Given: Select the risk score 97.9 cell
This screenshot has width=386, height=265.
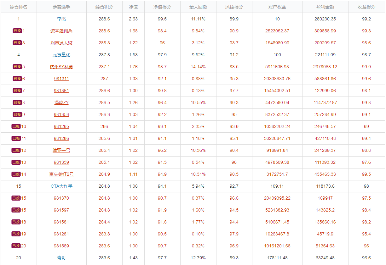Looking at the screenshot, I should click(234, 234).
